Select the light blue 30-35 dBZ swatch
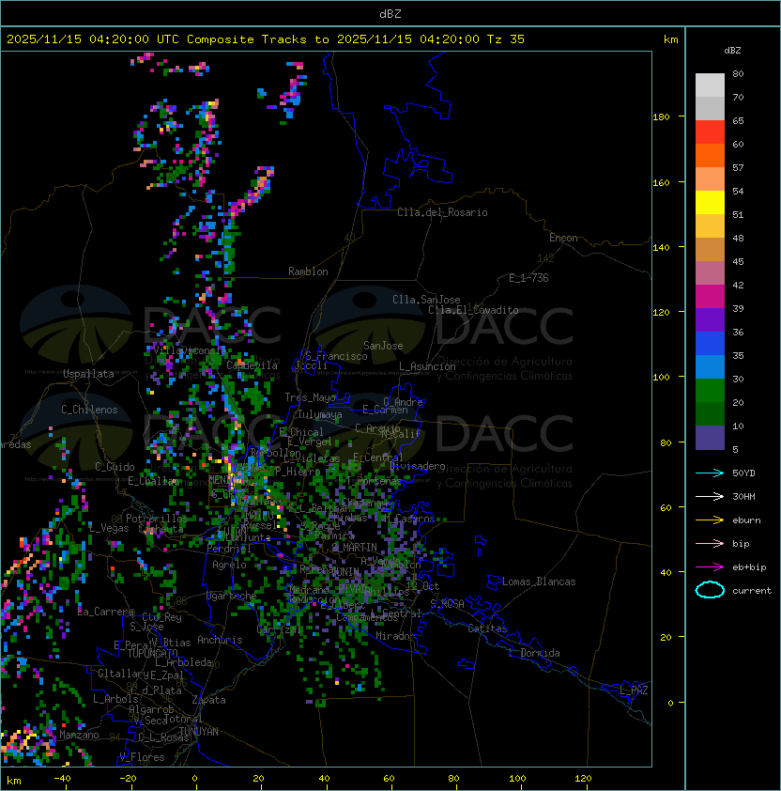 point(710,367)
